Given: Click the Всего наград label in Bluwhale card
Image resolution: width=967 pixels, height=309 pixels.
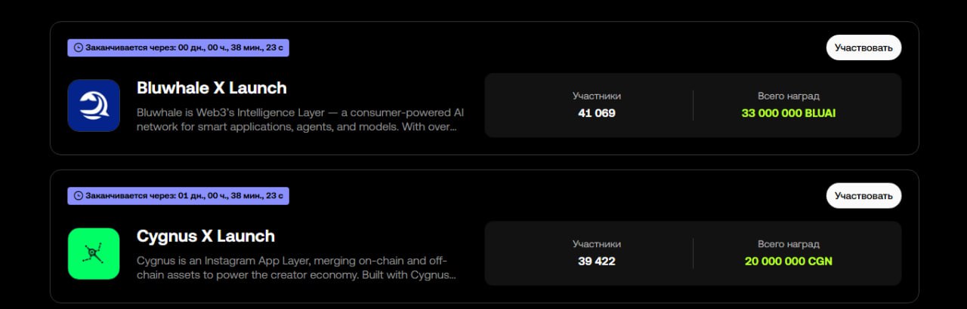Looking at the screenshot, I should 789,96.
